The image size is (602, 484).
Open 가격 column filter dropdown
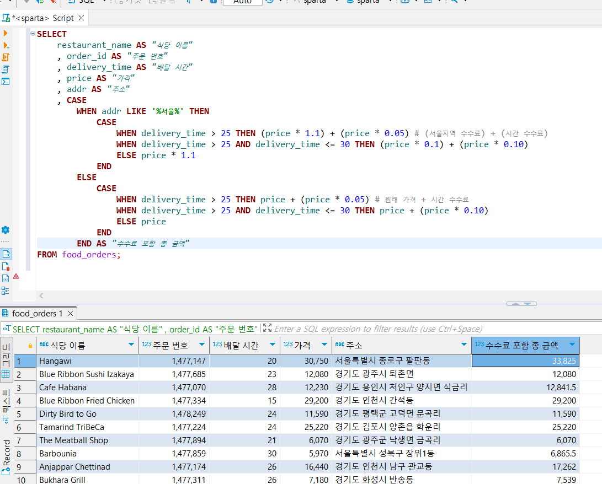pyautogui.click(x=324, y=345)
